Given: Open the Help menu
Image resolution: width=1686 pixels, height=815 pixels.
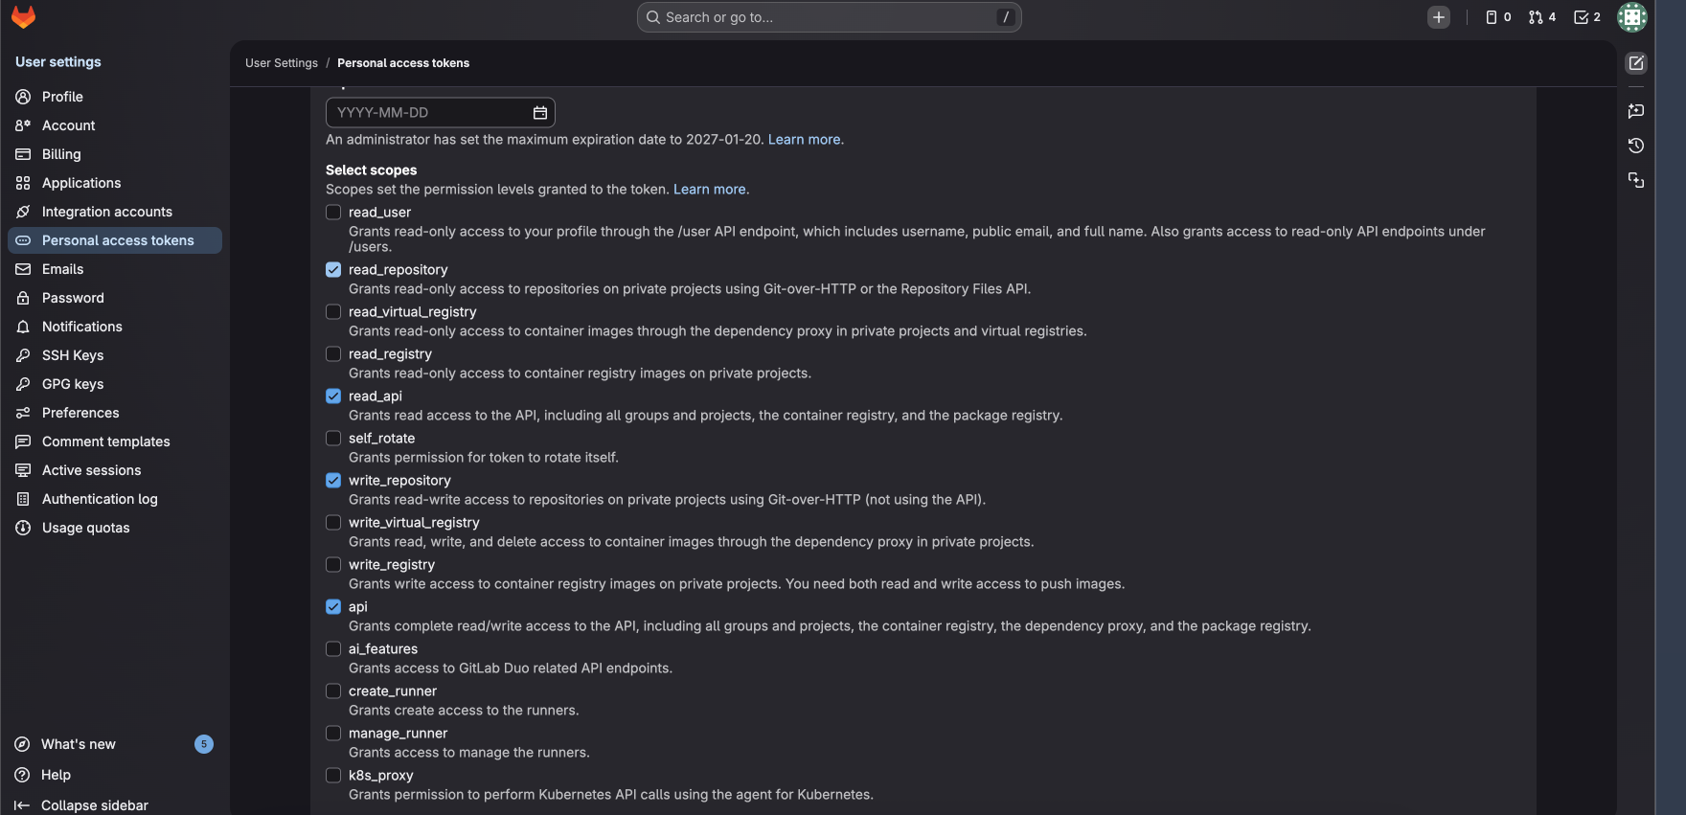Looking at the screenshot, I should pos(56,775).
